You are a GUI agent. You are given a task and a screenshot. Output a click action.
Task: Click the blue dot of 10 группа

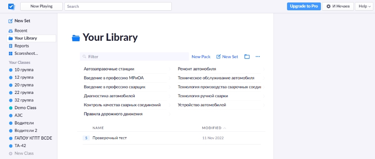coord(10,70)
